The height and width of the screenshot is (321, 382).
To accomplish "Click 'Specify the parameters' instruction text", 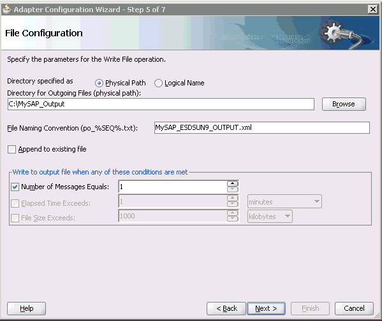I will pyautogui.click(x=86, y=59).
